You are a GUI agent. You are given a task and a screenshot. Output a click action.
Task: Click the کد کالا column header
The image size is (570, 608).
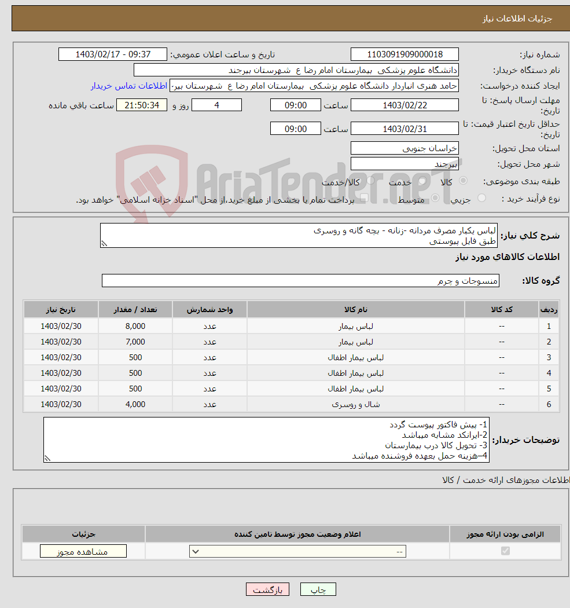click(x=502, y=309)
